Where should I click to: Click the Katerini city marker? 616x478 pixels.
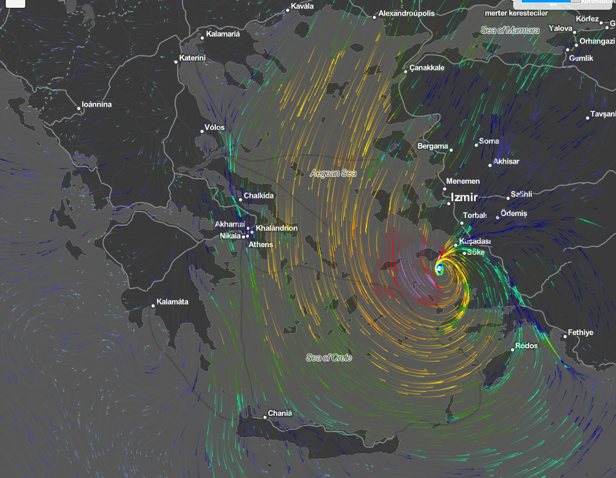(176, 61)
